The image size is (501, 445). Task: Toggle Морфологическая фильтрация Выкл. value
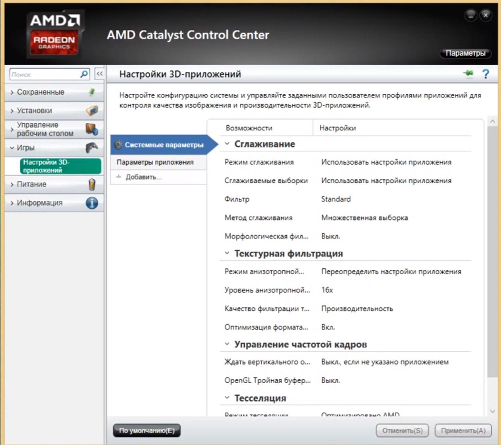tap(331, 236)
